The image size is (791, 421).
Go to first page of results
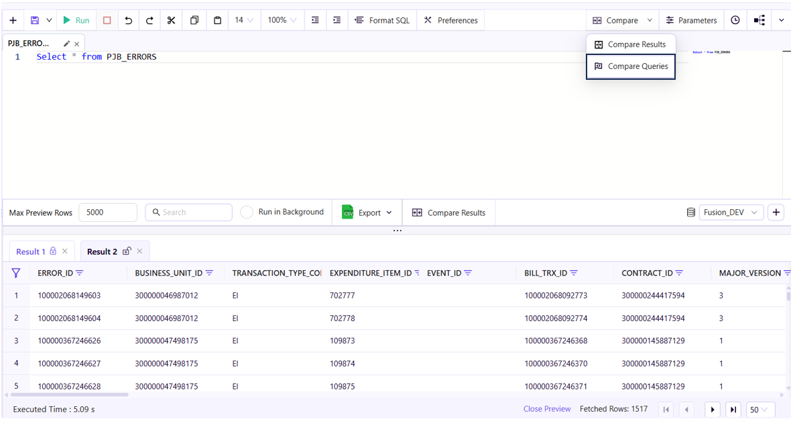coord(666,410)
